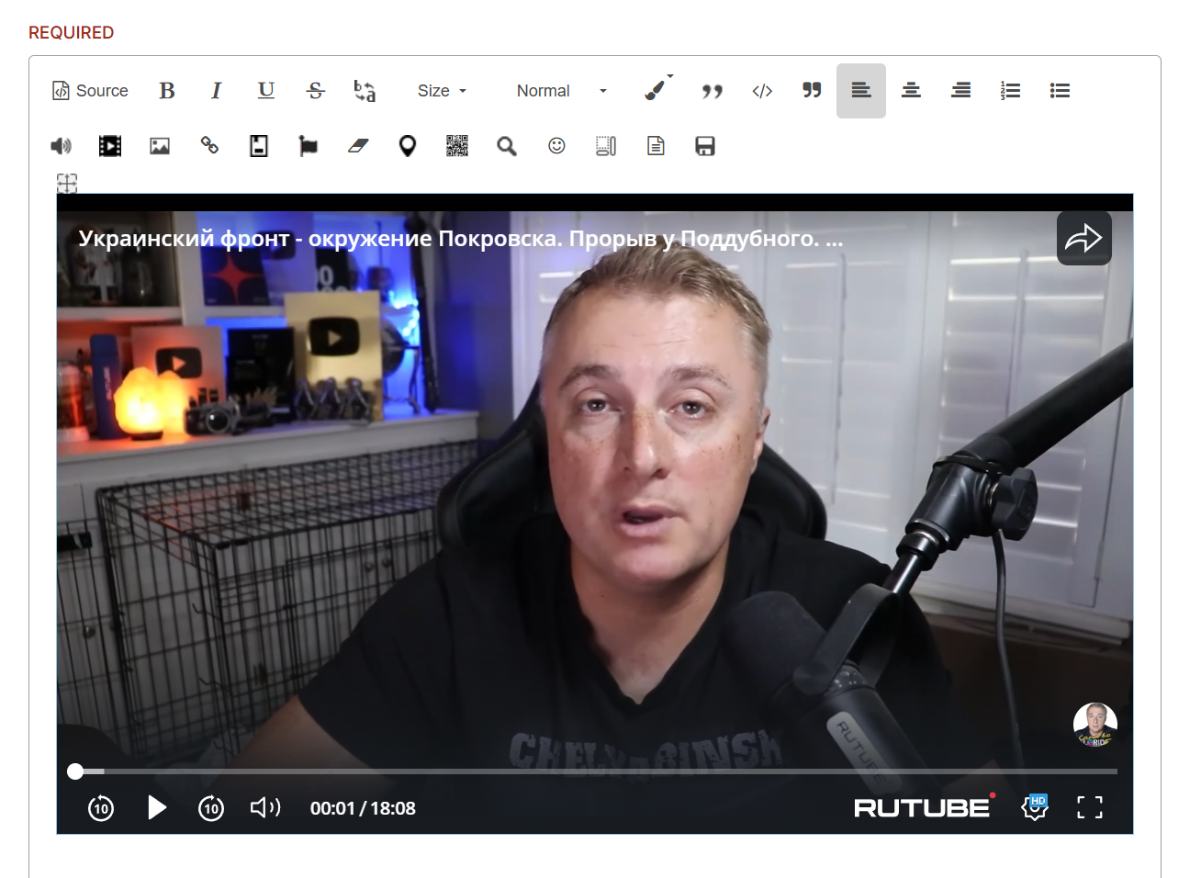Insert a map location marker

[x=408, y=146]
